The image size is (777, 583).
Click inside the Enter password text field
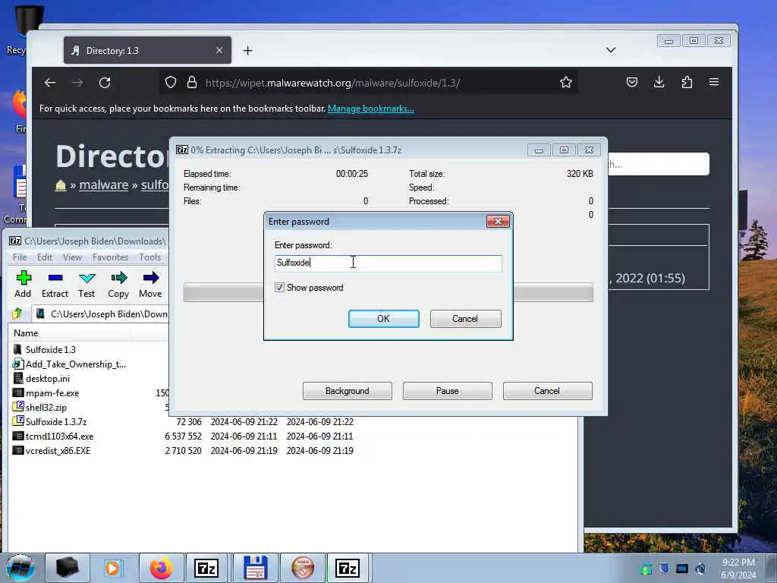(x=388, y=263)
